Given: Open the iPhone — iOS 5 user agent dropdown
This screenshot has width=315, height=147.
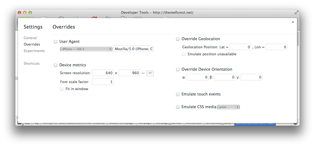Looking at the screenshot, I should tap(86, 49).
